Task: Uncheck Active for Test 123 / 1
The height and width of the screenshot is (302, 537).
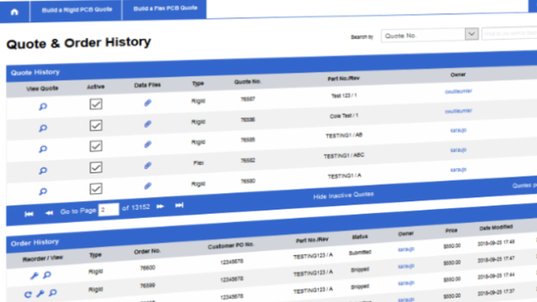Action: (96, 104)
